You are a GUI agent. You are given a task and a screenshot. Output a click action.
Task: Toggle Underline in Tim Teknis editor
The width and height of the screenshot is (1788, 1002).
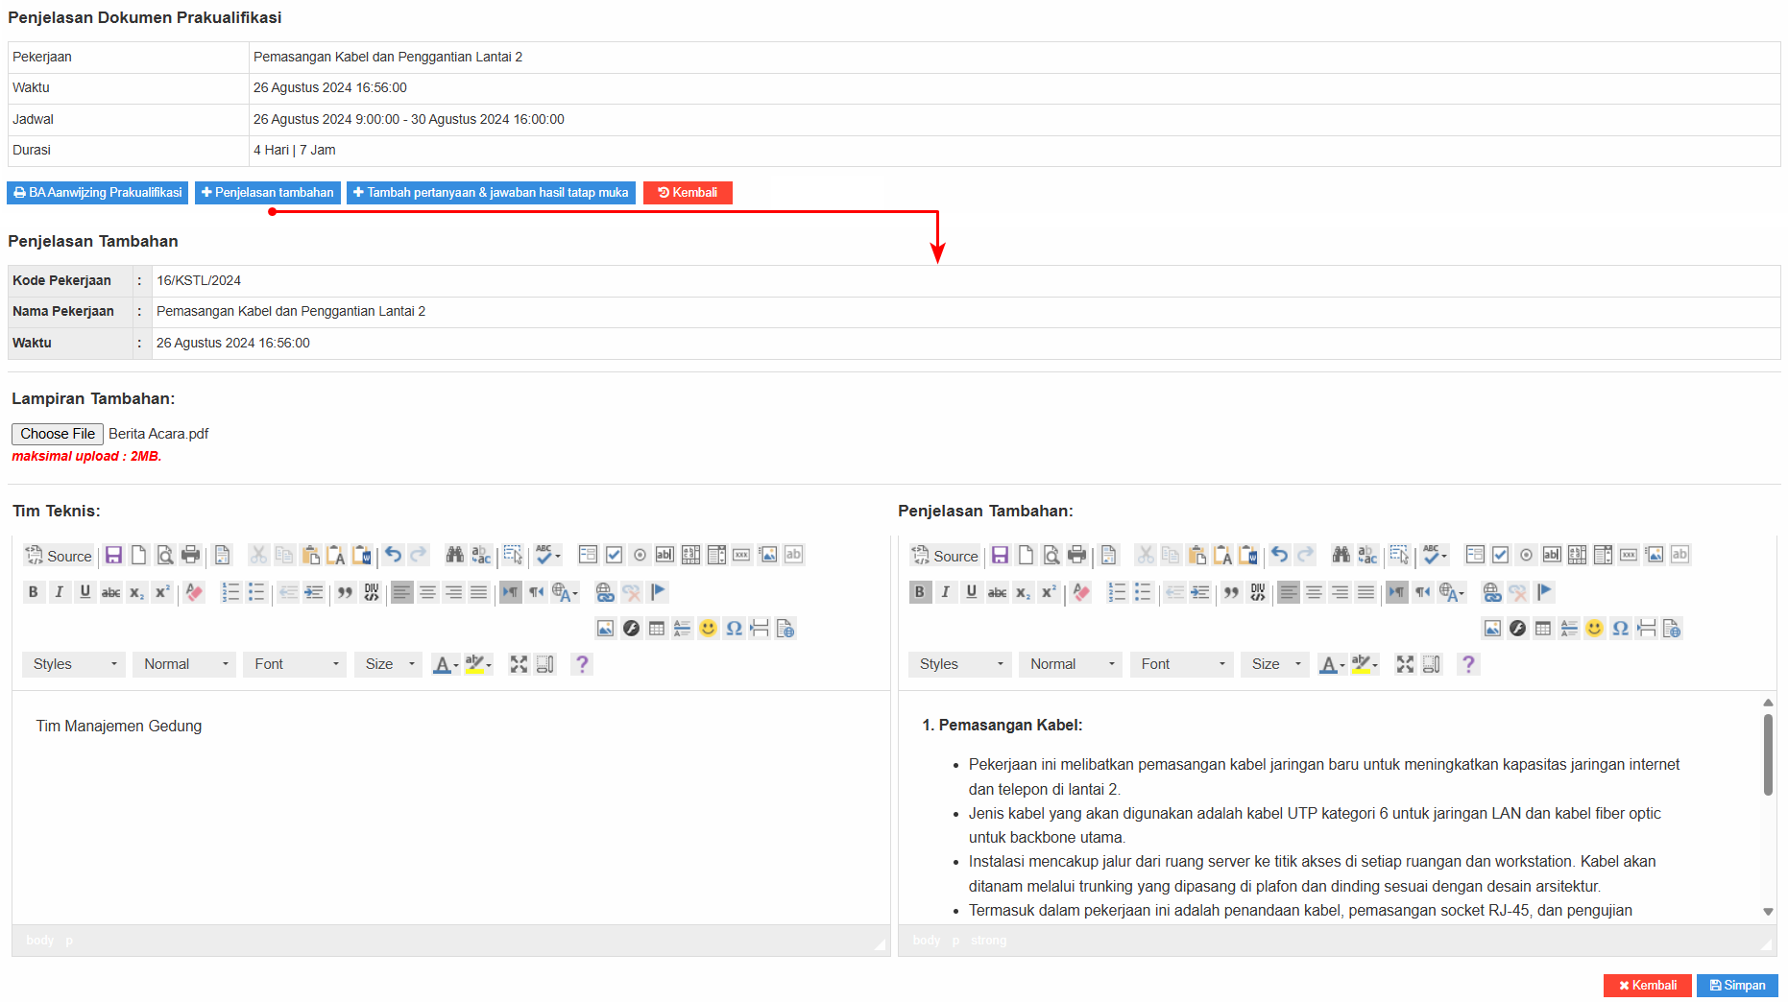point(85,592)
